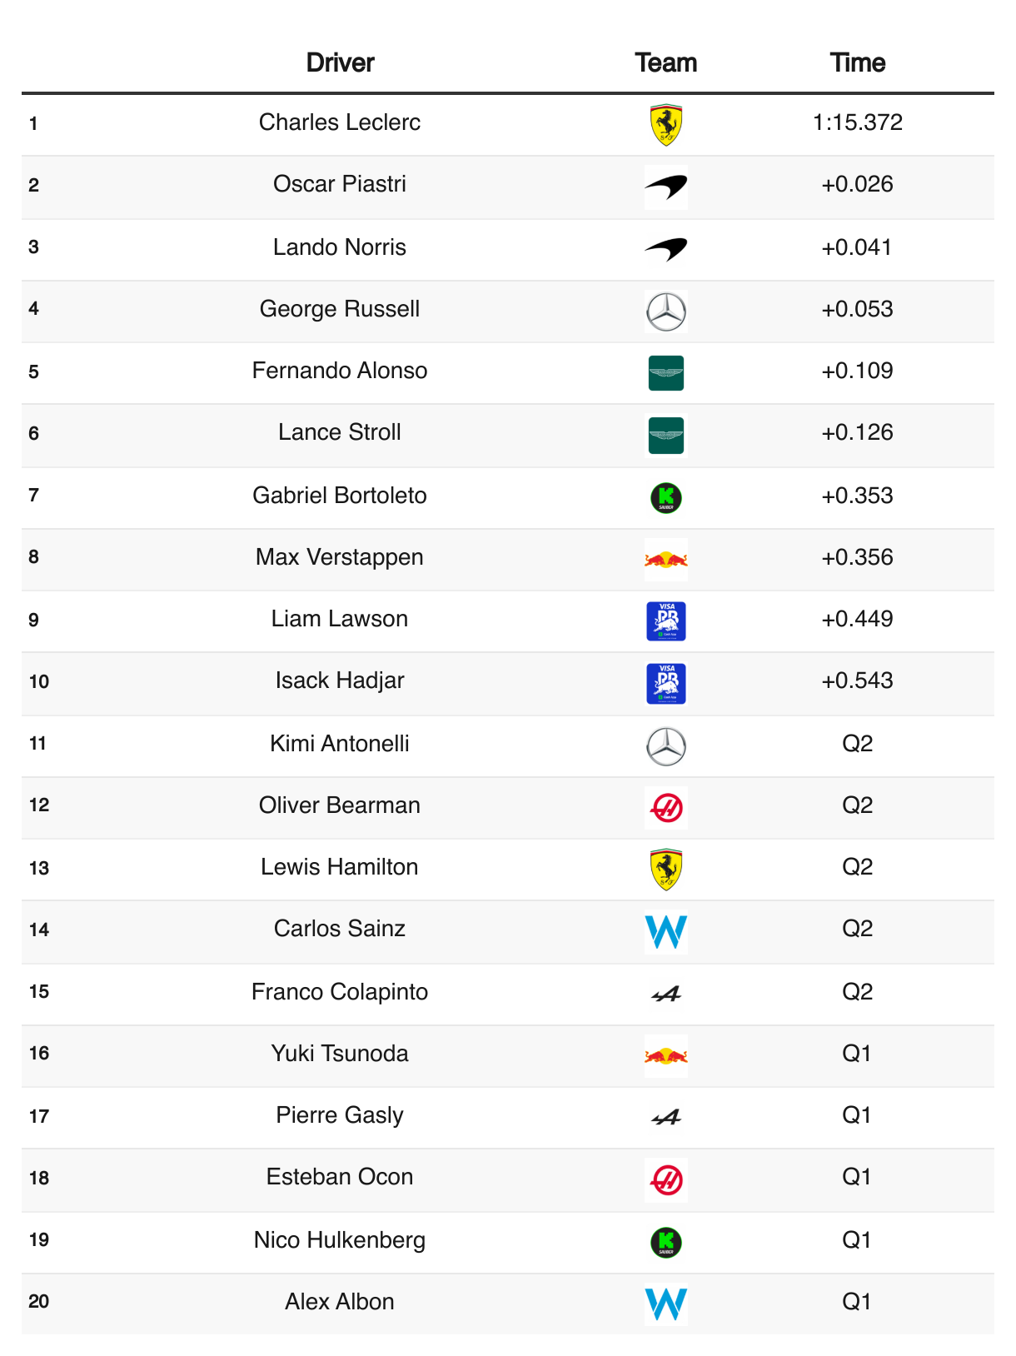Click the Mercedes logo next to George Russell
This screenshot has width=1016, height=1356.
pyautogui.click(x=665, y=312)
